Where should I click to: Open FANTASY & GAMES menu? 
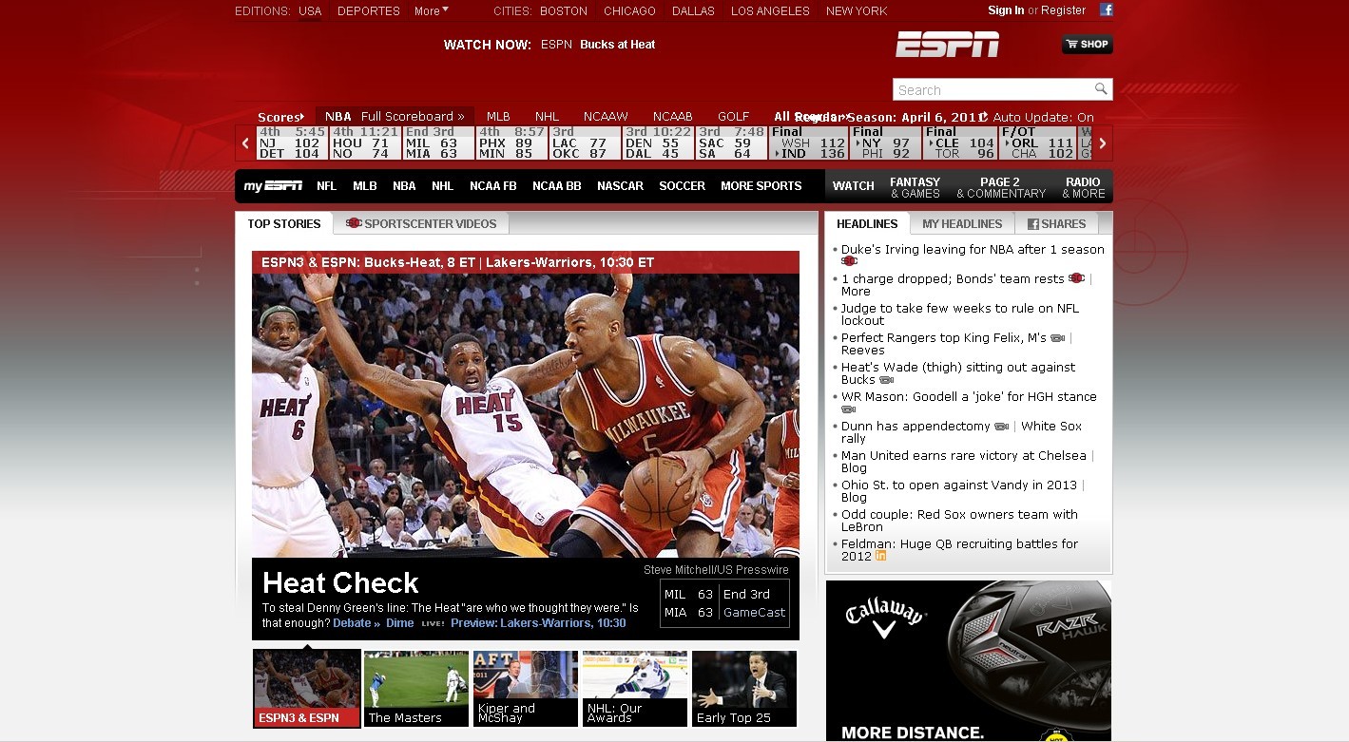pos(915,187)
